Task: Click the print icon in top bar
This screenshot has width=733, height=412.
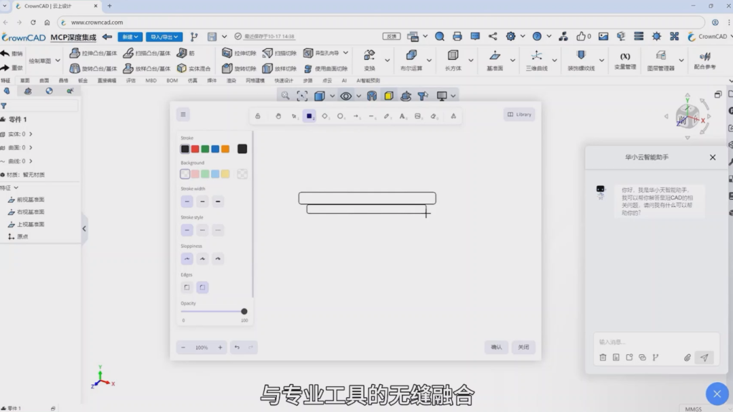Action: click(x=457, y=37)
